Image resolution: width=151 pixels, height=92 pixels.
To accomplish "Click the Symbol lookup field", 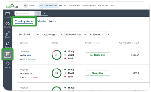I will pos(24,13).
